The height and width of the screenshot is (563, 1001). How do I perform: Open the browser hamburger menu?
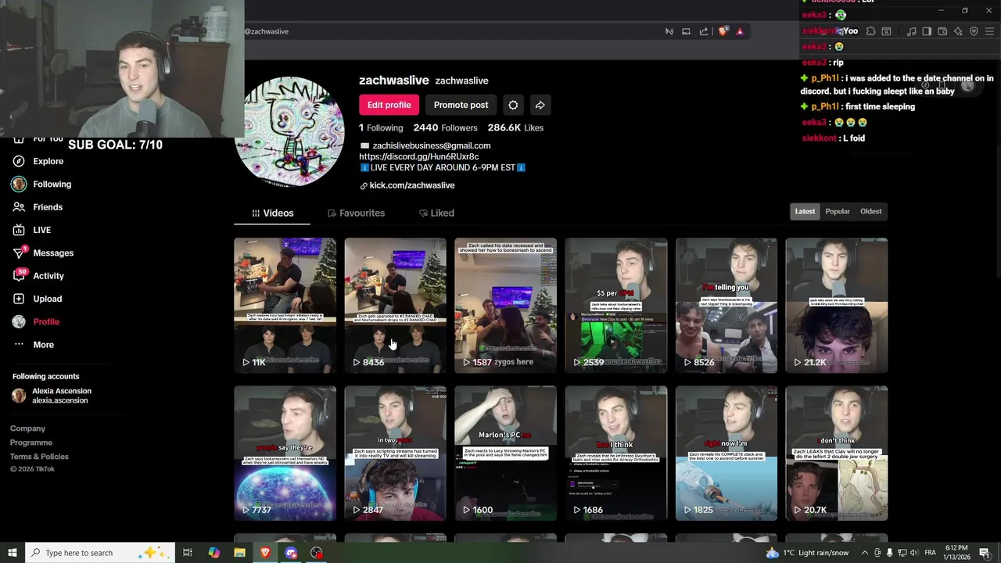989,31
